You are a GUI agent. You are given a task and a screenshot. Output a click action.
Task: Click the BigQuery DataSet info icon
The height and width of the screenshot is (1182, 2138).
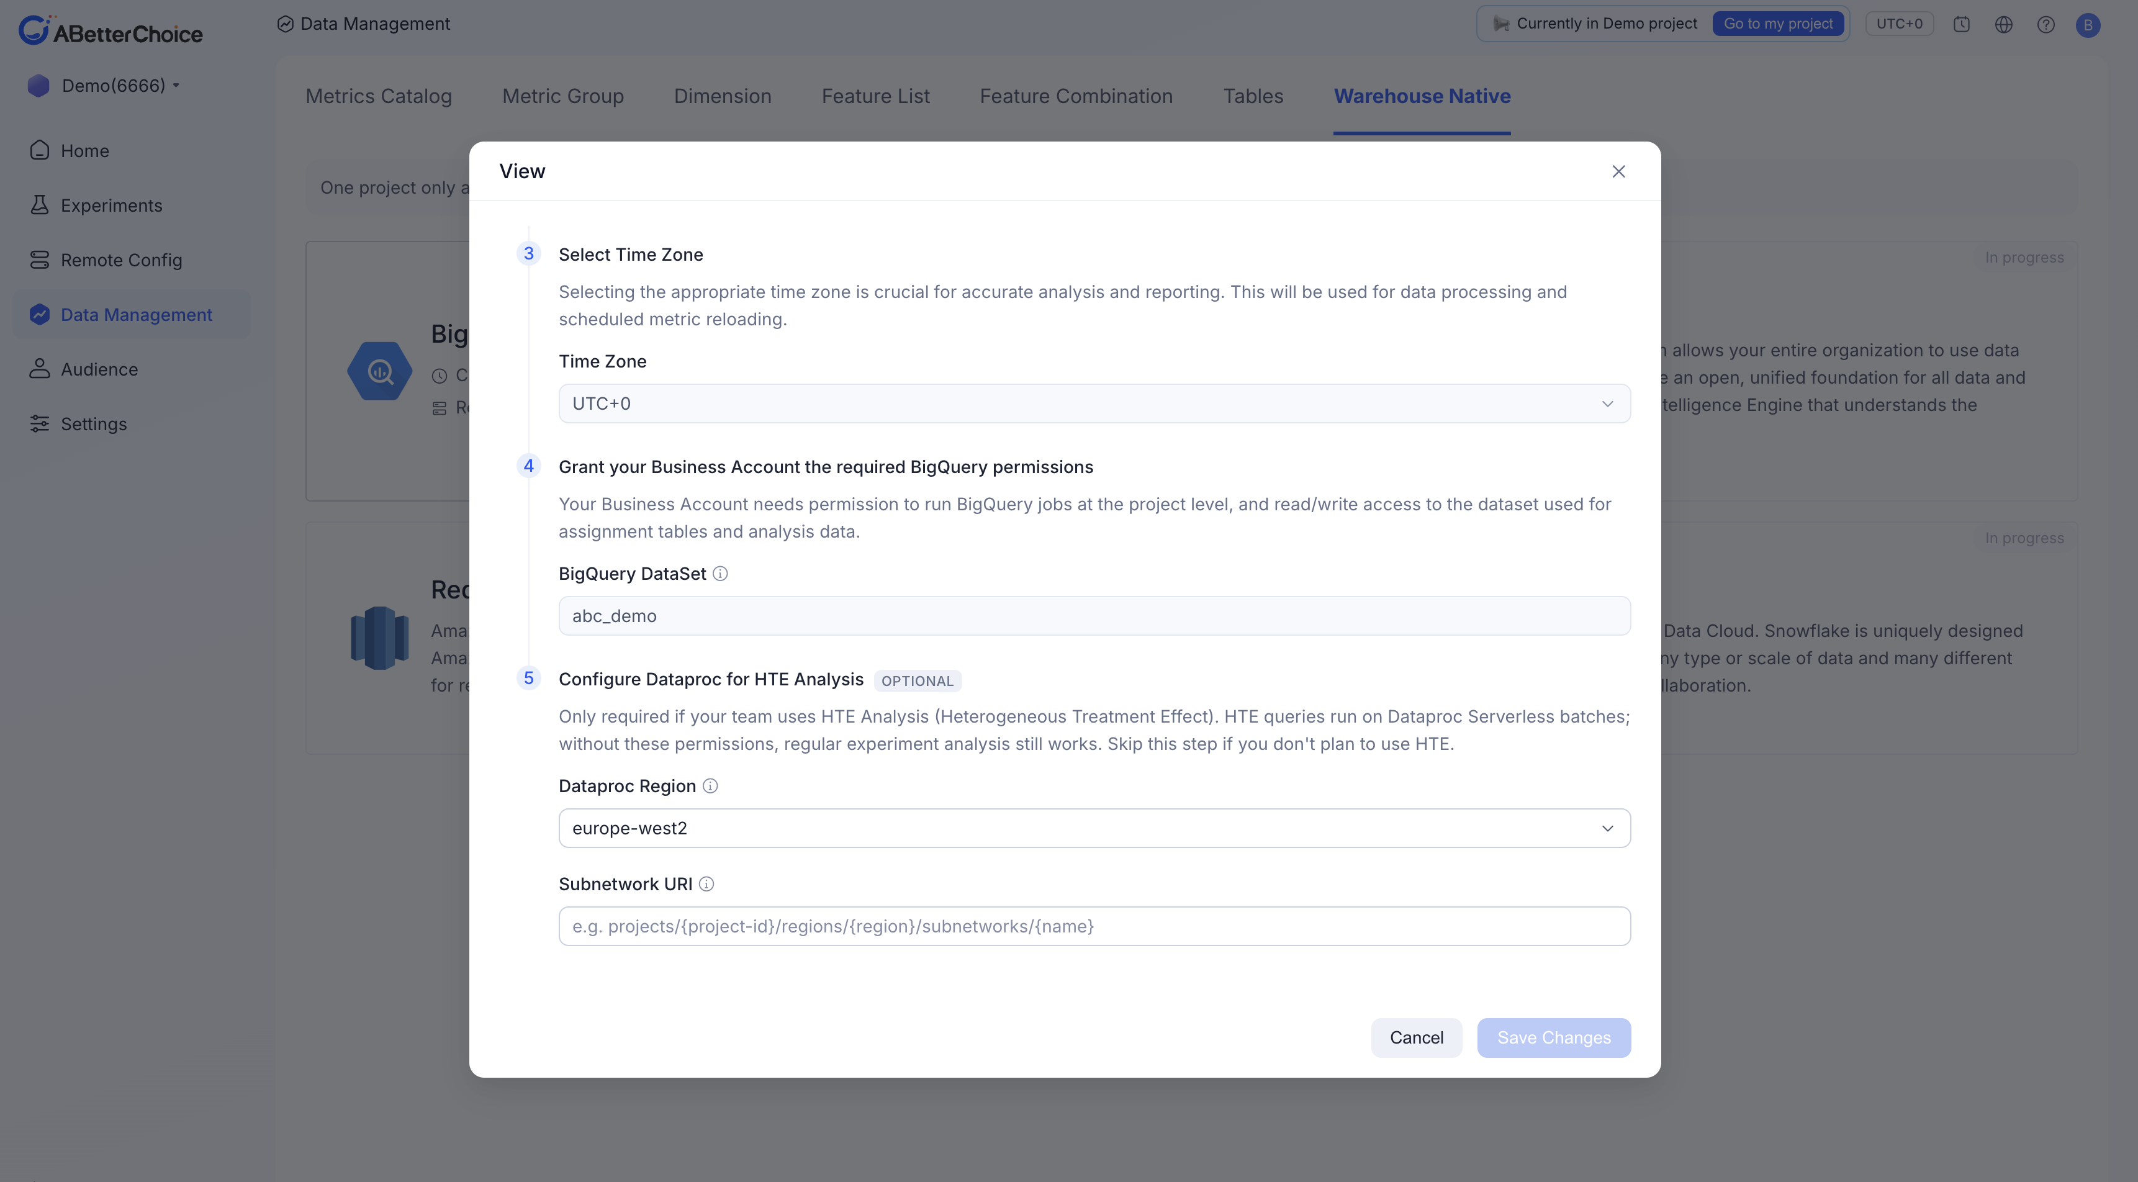click(x=720, y=574)
